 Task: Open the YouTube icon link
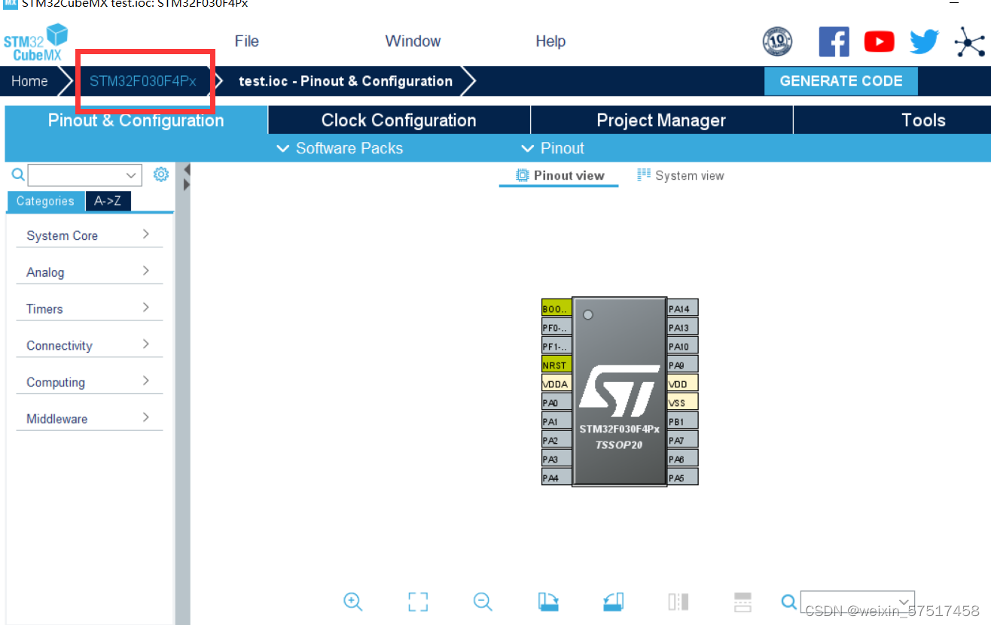pos(879,41)
